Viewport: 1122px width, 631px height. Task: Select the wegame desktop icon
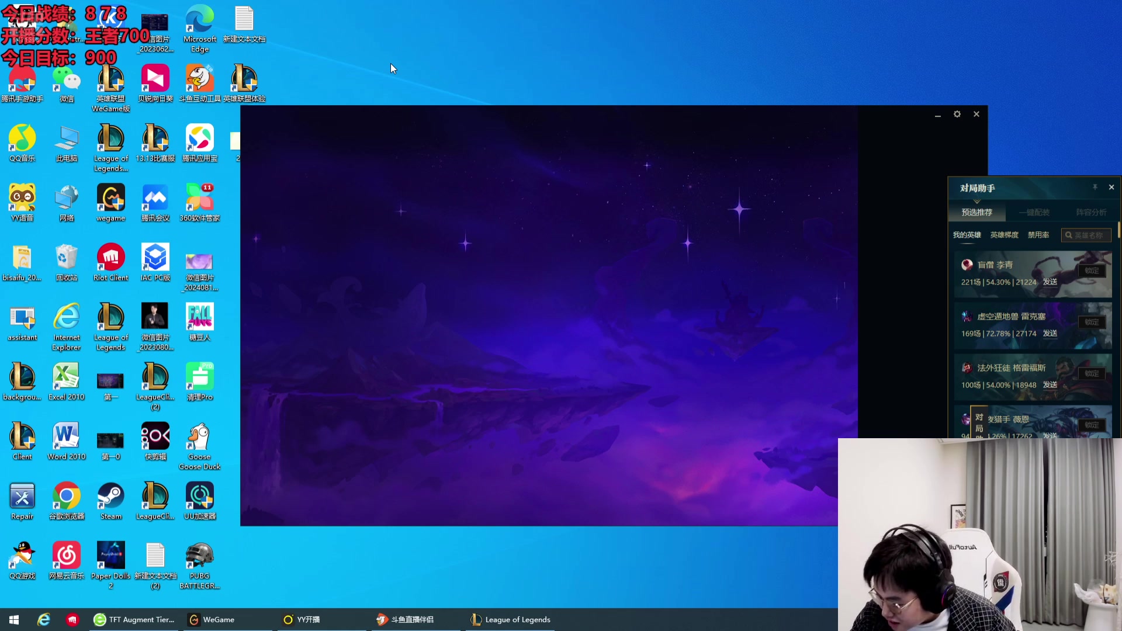pos(110,203)
